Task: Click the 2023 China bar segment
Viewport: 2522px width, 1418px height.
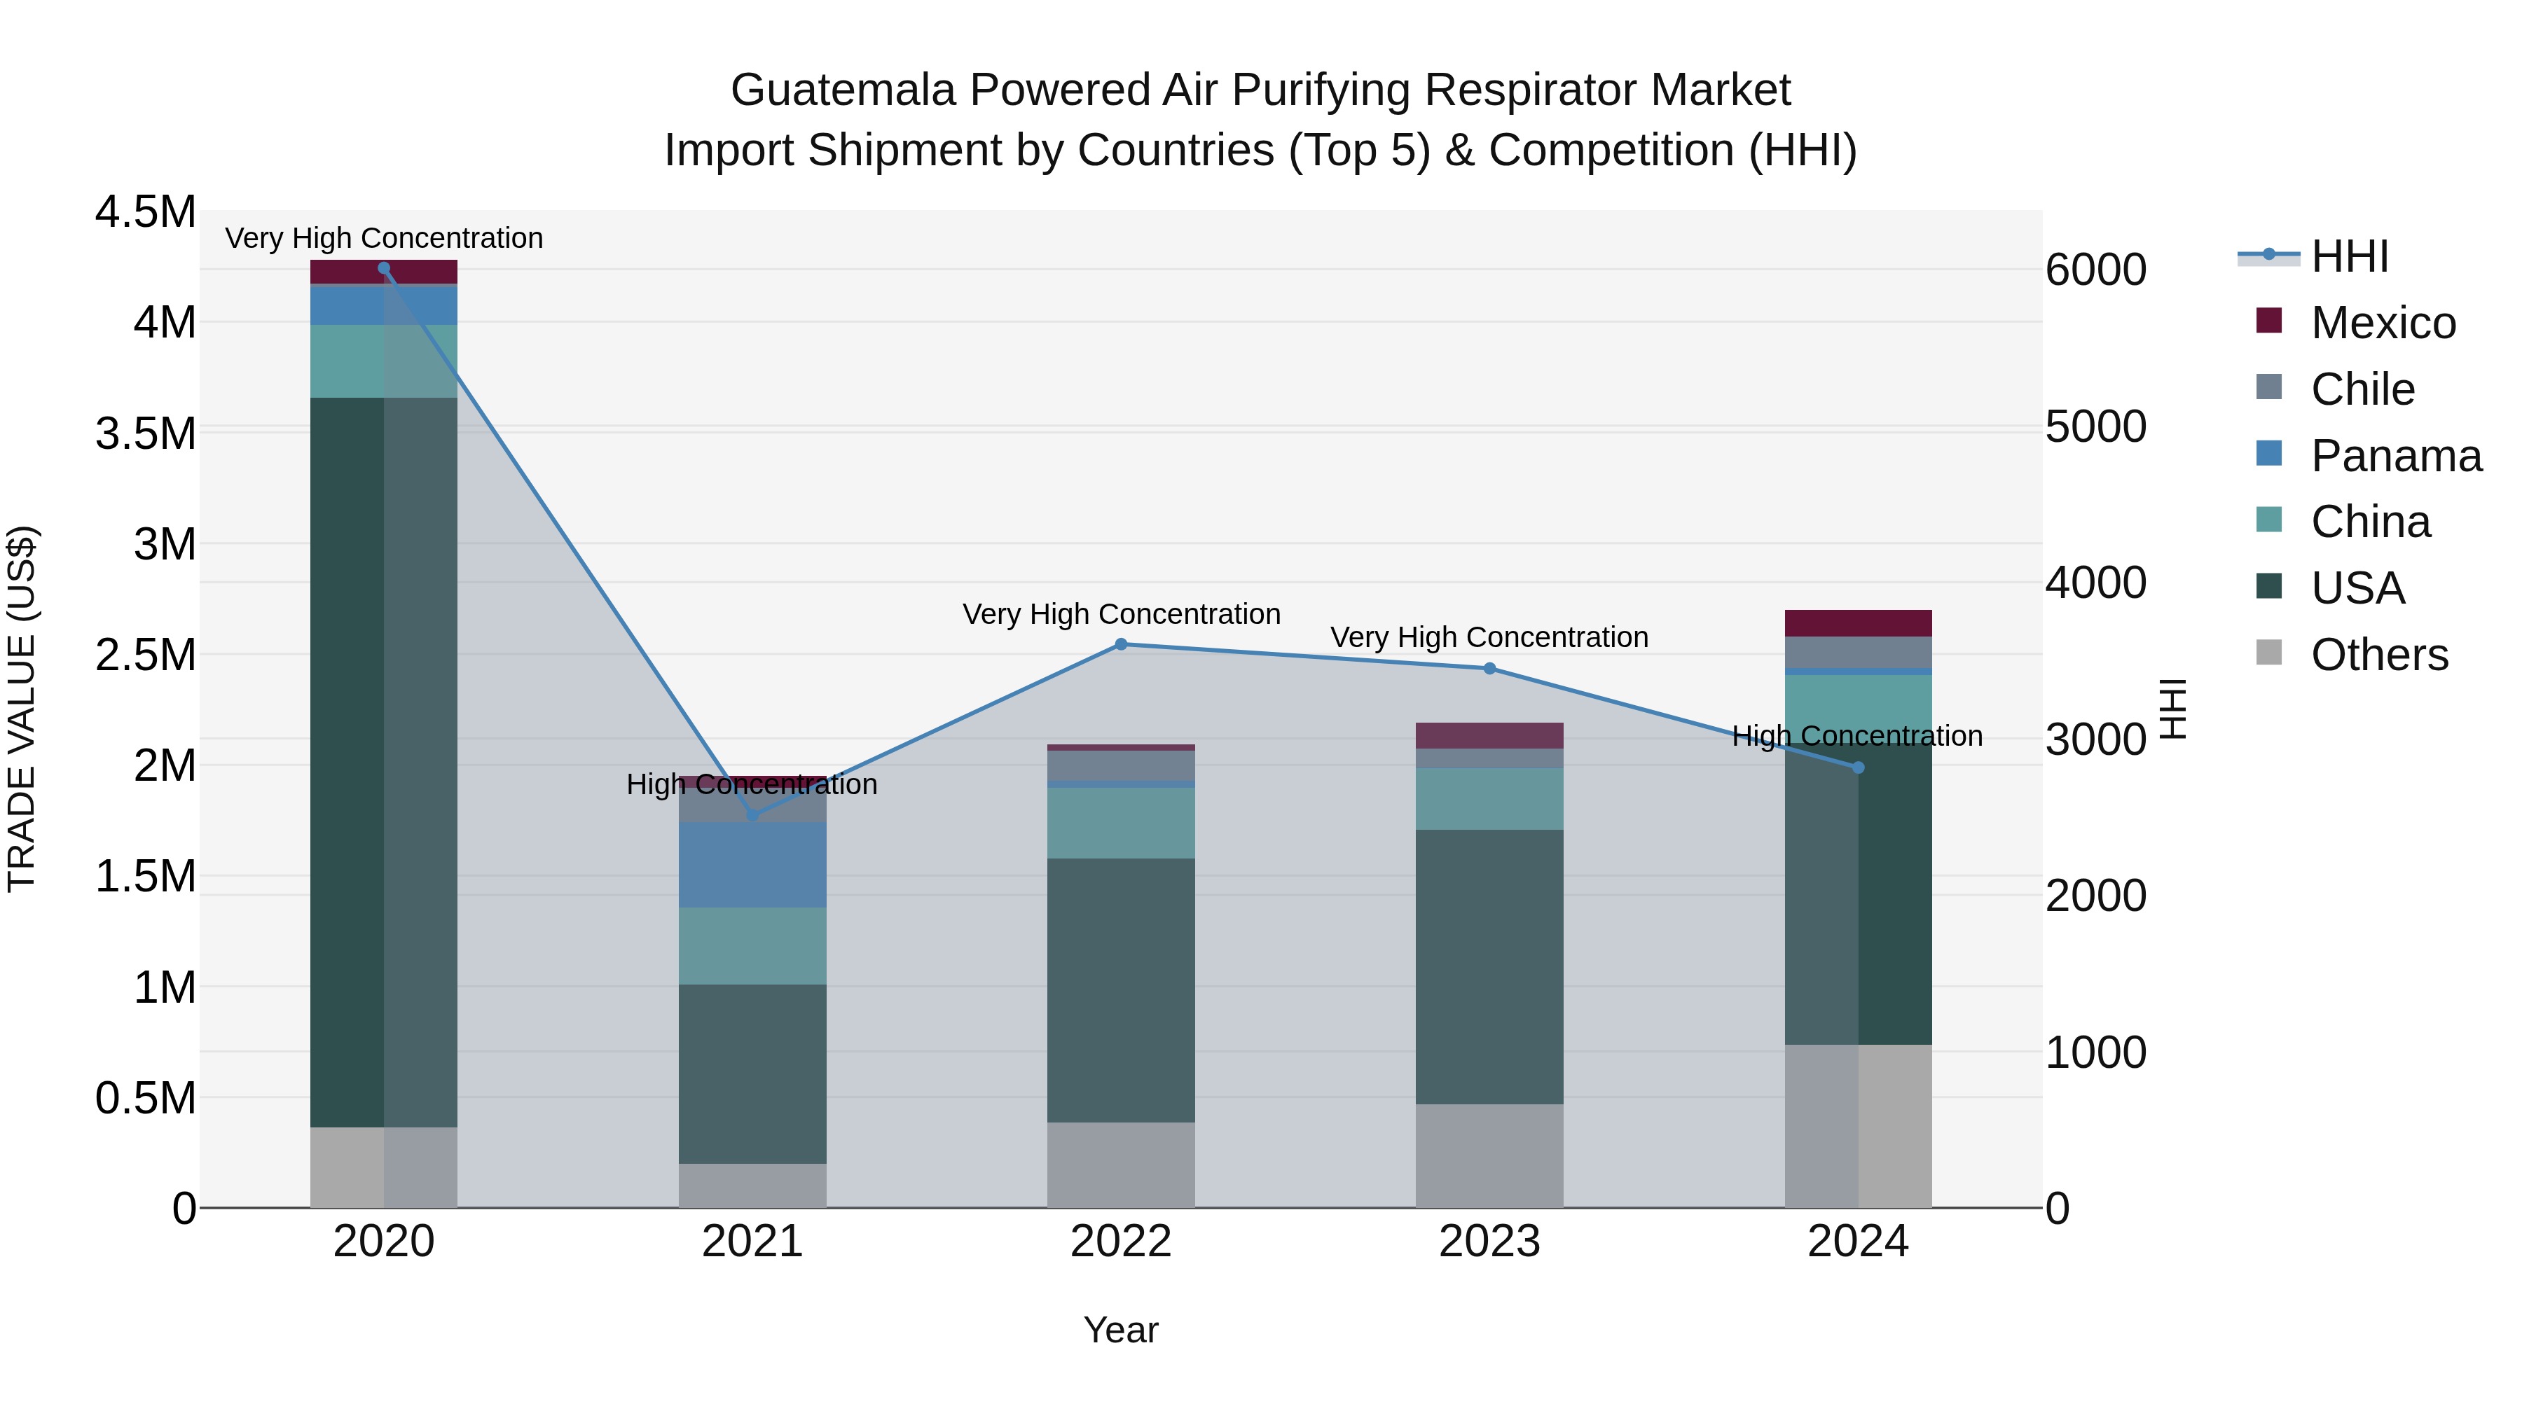Action: [1489, 800]
